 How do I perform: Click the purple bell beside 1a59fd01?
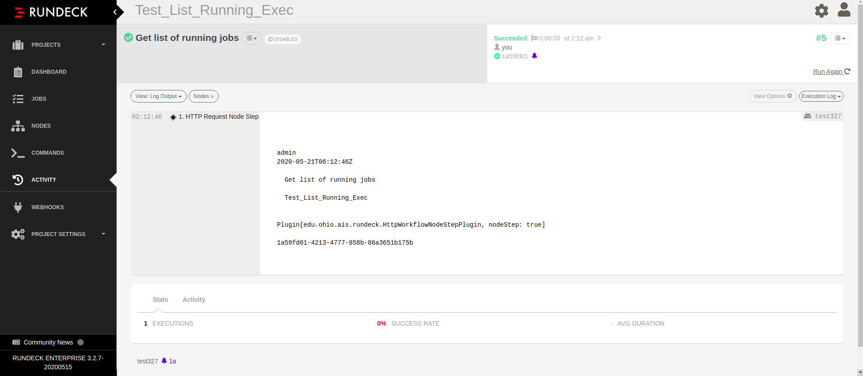(535, 56)
